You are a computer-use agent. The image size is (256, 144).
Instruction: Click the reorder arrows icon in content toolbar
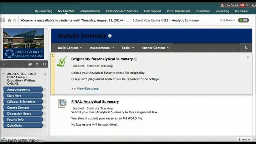(x=246, y=48)
